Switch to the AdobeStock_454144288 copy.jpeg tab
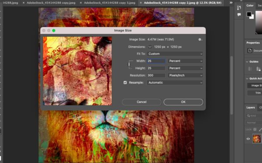This screenshot has width=262, height=163. [x=51, y=3]
